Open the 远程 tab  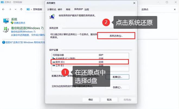[87, 9]
